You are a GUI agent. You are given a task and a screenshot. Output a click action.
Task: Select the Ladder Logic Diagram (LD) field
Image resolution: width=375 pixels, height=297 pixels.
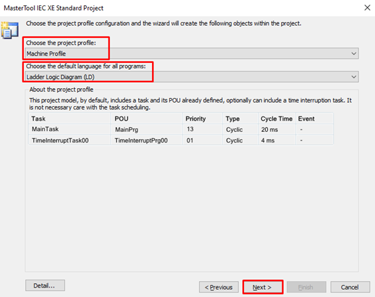192,77
